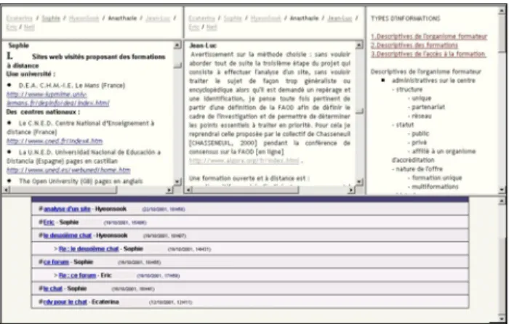Click up arrow of Types d'informations frame scrollbar
The width and height of the screenshot is (509, 324).
[x=502, y=10]
